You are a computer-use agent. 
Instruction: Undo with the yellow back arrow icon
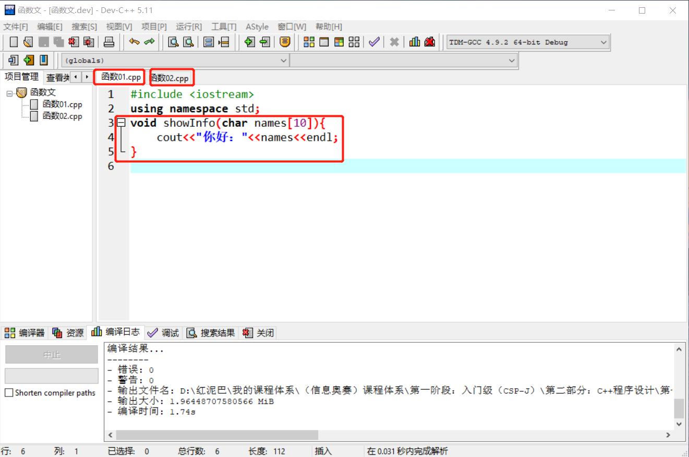pos(135,42)
